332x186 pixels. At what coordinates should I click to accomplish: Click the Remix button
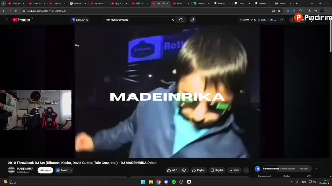(x=62, y=170)
